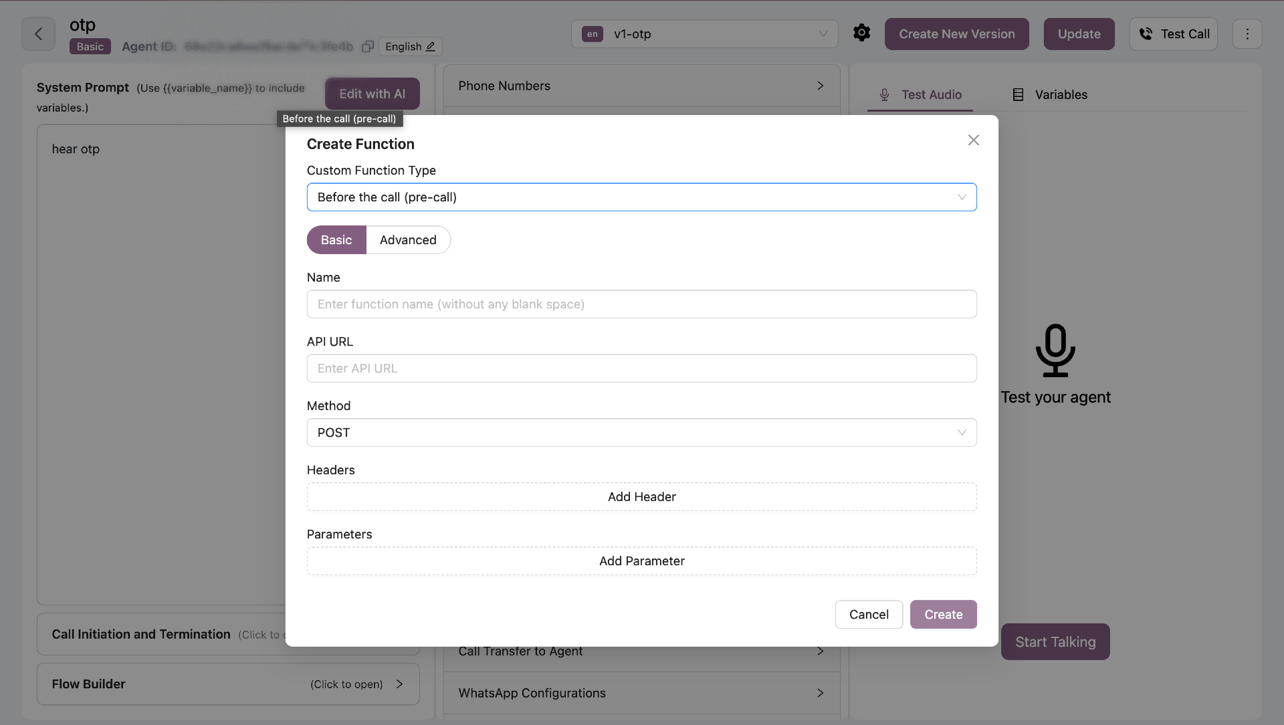Screen dimensions: 1284x725
Task: Expand the WhatsApp Configurations section
Action: (641, 694)
